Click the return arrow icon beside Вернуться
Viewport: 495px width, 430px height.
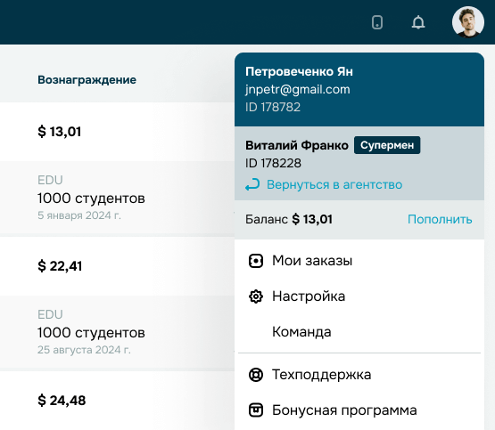(x=252, y=184)
